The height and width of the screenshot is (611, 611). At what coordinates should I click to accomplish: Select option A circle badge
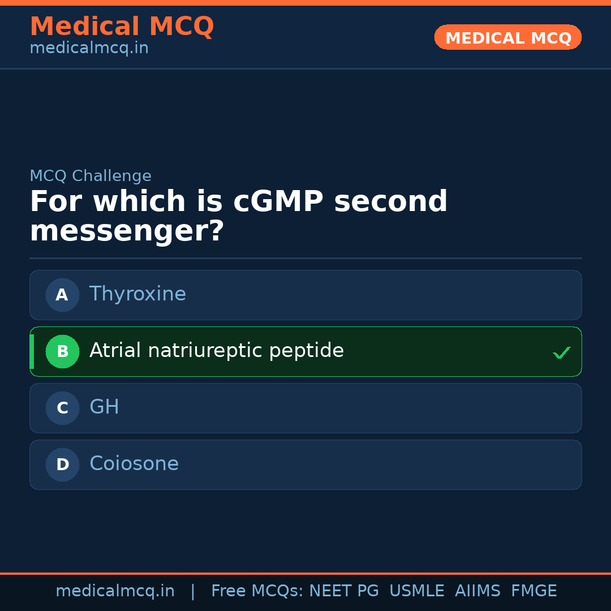(x=62, y=295)
